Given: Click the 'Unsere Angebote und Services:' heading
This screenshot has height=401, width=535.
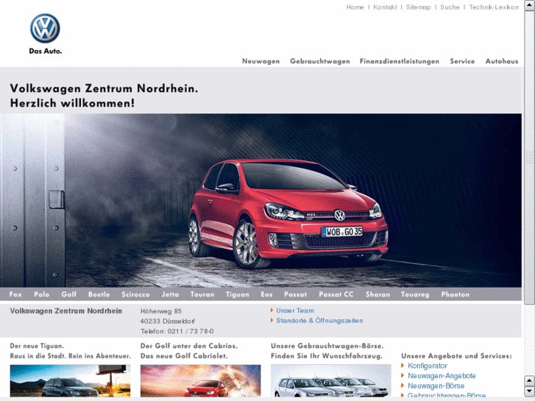Looking at the screenshot, I should (456, 356).
